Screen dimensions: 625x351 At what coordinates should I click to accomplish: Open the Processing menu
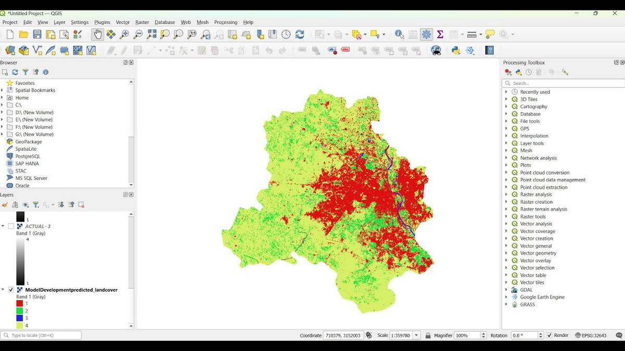click(226, 22)
